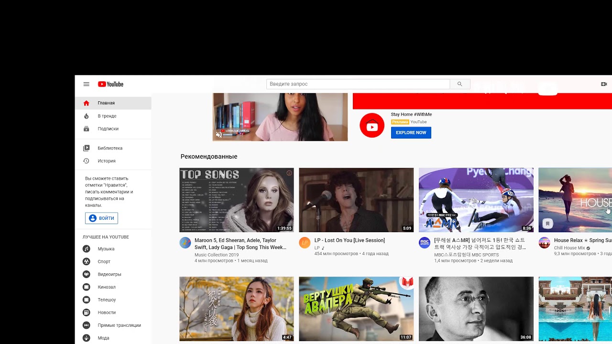Open the TOP SONGS video thumbnail
Viewport: 612px width, 344px height.
[x=237, y=200]
